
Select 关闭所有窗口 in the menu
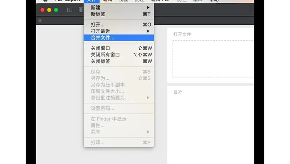click(119, 55)
